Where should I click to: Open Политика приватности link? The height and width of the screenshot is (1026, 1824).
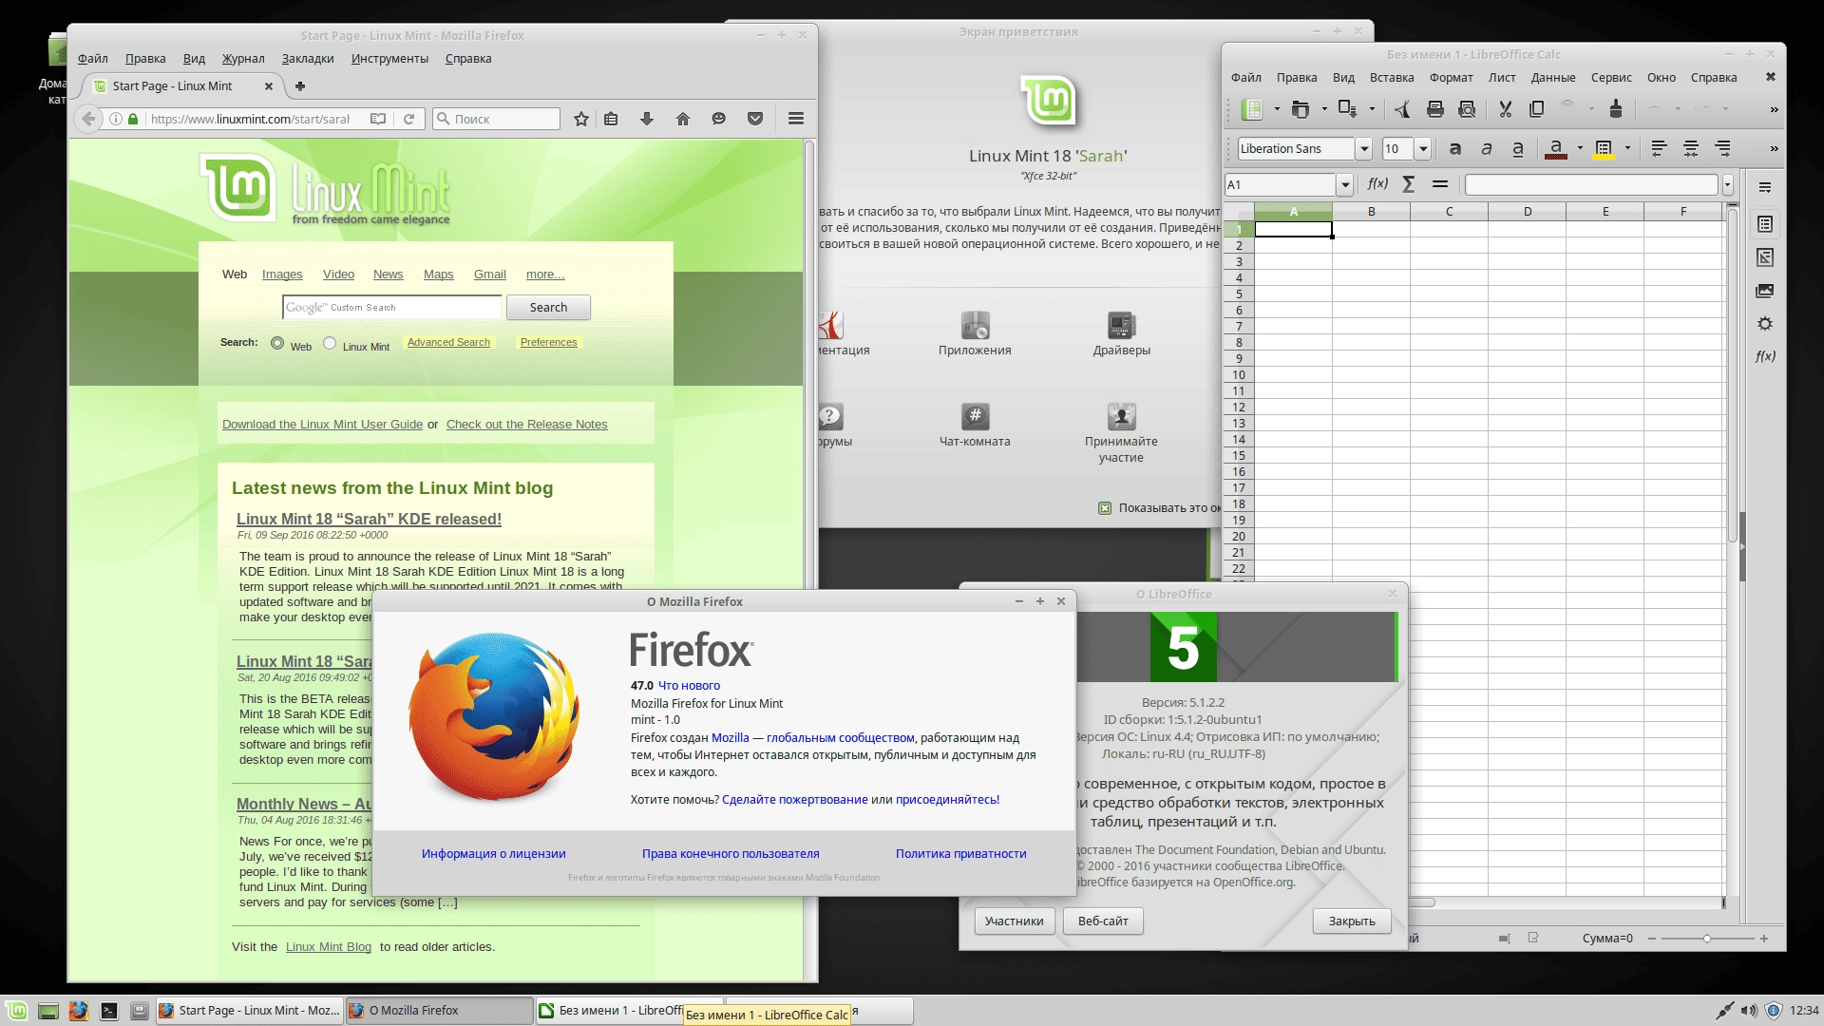[x=960, y=854]
